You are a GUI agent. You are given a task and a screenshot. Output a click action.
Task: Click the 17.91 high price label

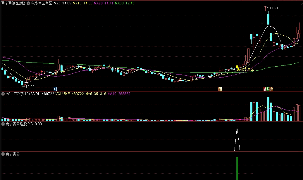(274, 8)
